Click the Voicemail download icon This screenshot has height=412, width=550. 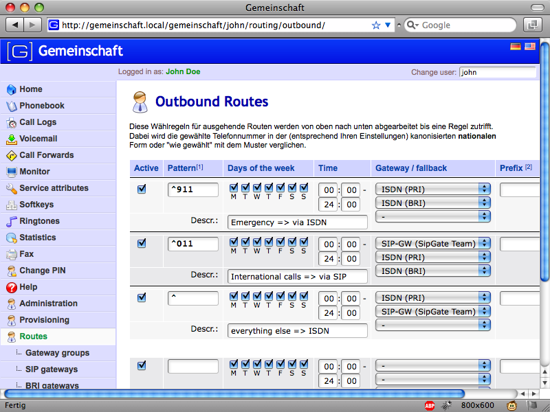point(11,139)
